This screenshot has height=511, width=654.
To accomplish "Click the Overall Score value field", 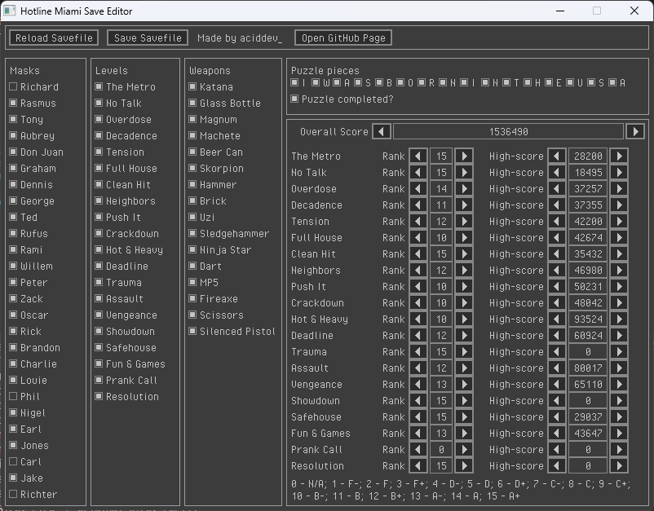I will click(x=508, y=132).
